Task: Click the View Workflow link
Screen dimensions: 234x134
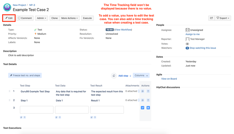Action: (123, 30)
